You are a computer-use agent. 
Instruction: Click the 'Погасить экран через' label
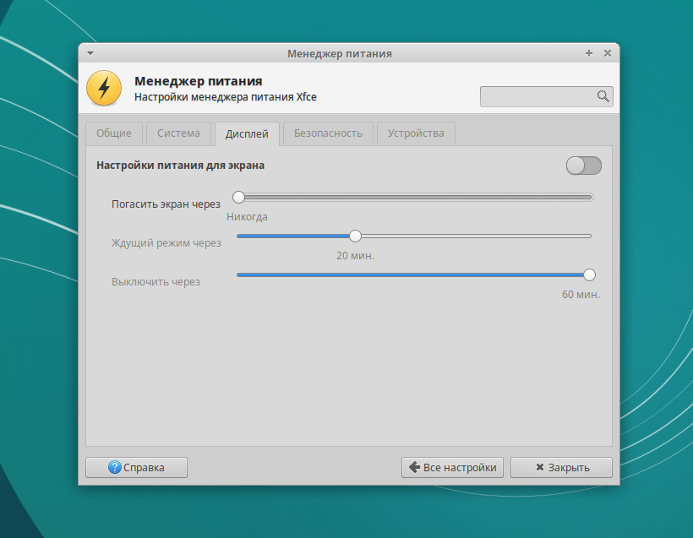166,204
